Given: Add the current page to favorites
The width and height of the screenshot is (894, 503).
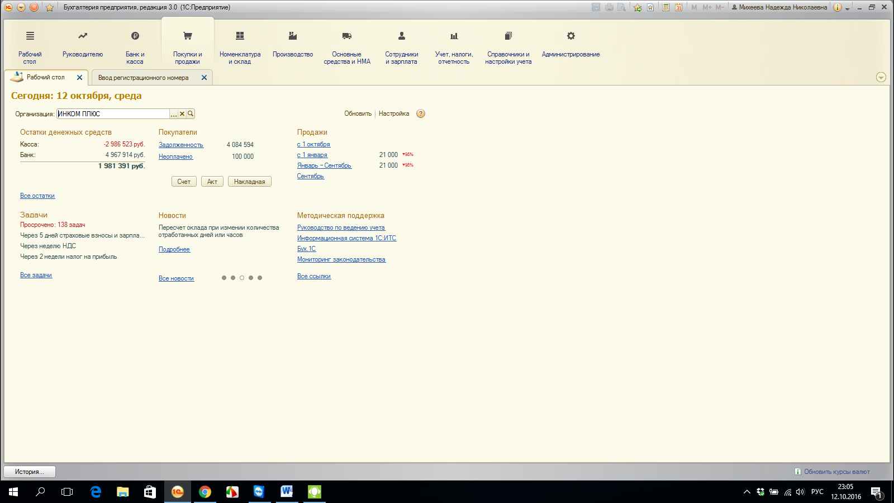Looking at the screenshot, I should click(638, 7).
